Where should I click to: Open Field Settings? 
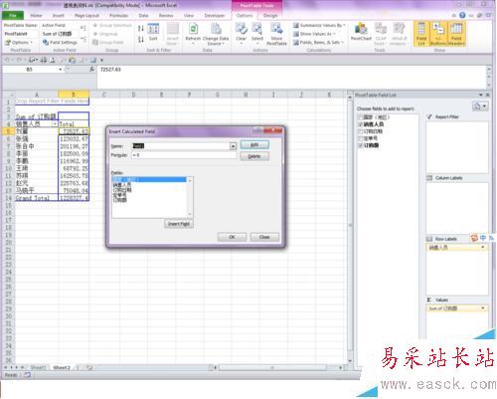pyautogui.click(x=61, y=43)
